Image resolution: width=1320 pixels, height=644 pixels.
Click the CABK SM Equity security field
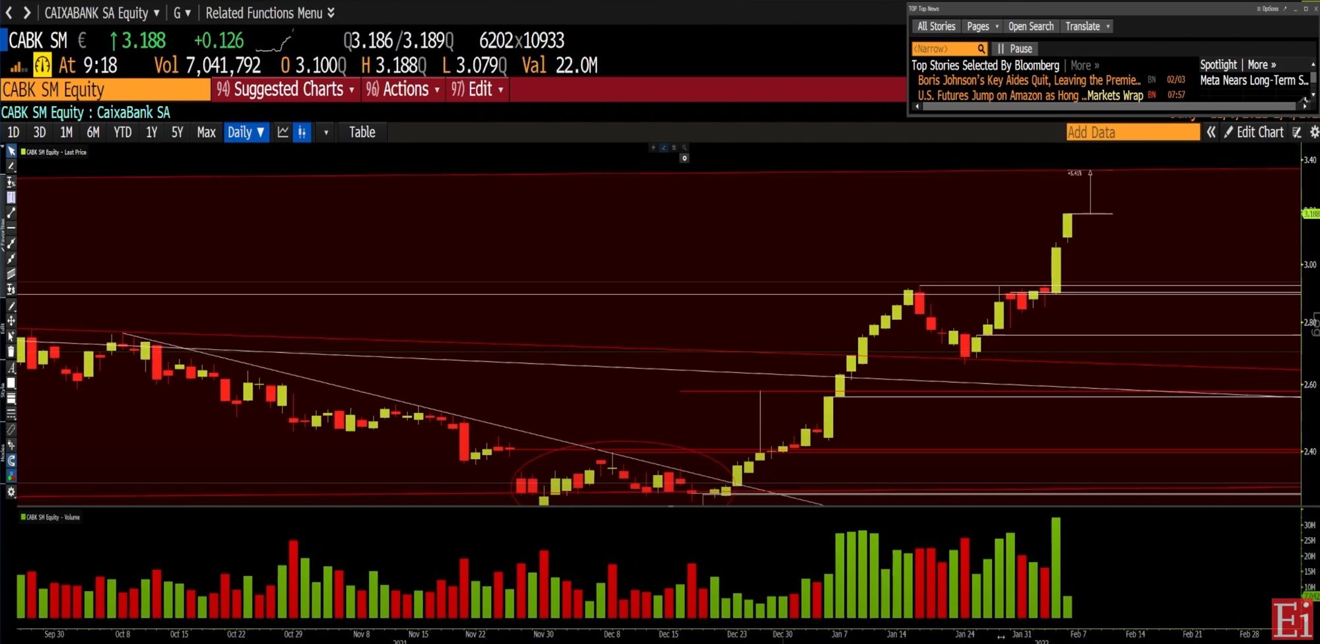click(106, 89)
